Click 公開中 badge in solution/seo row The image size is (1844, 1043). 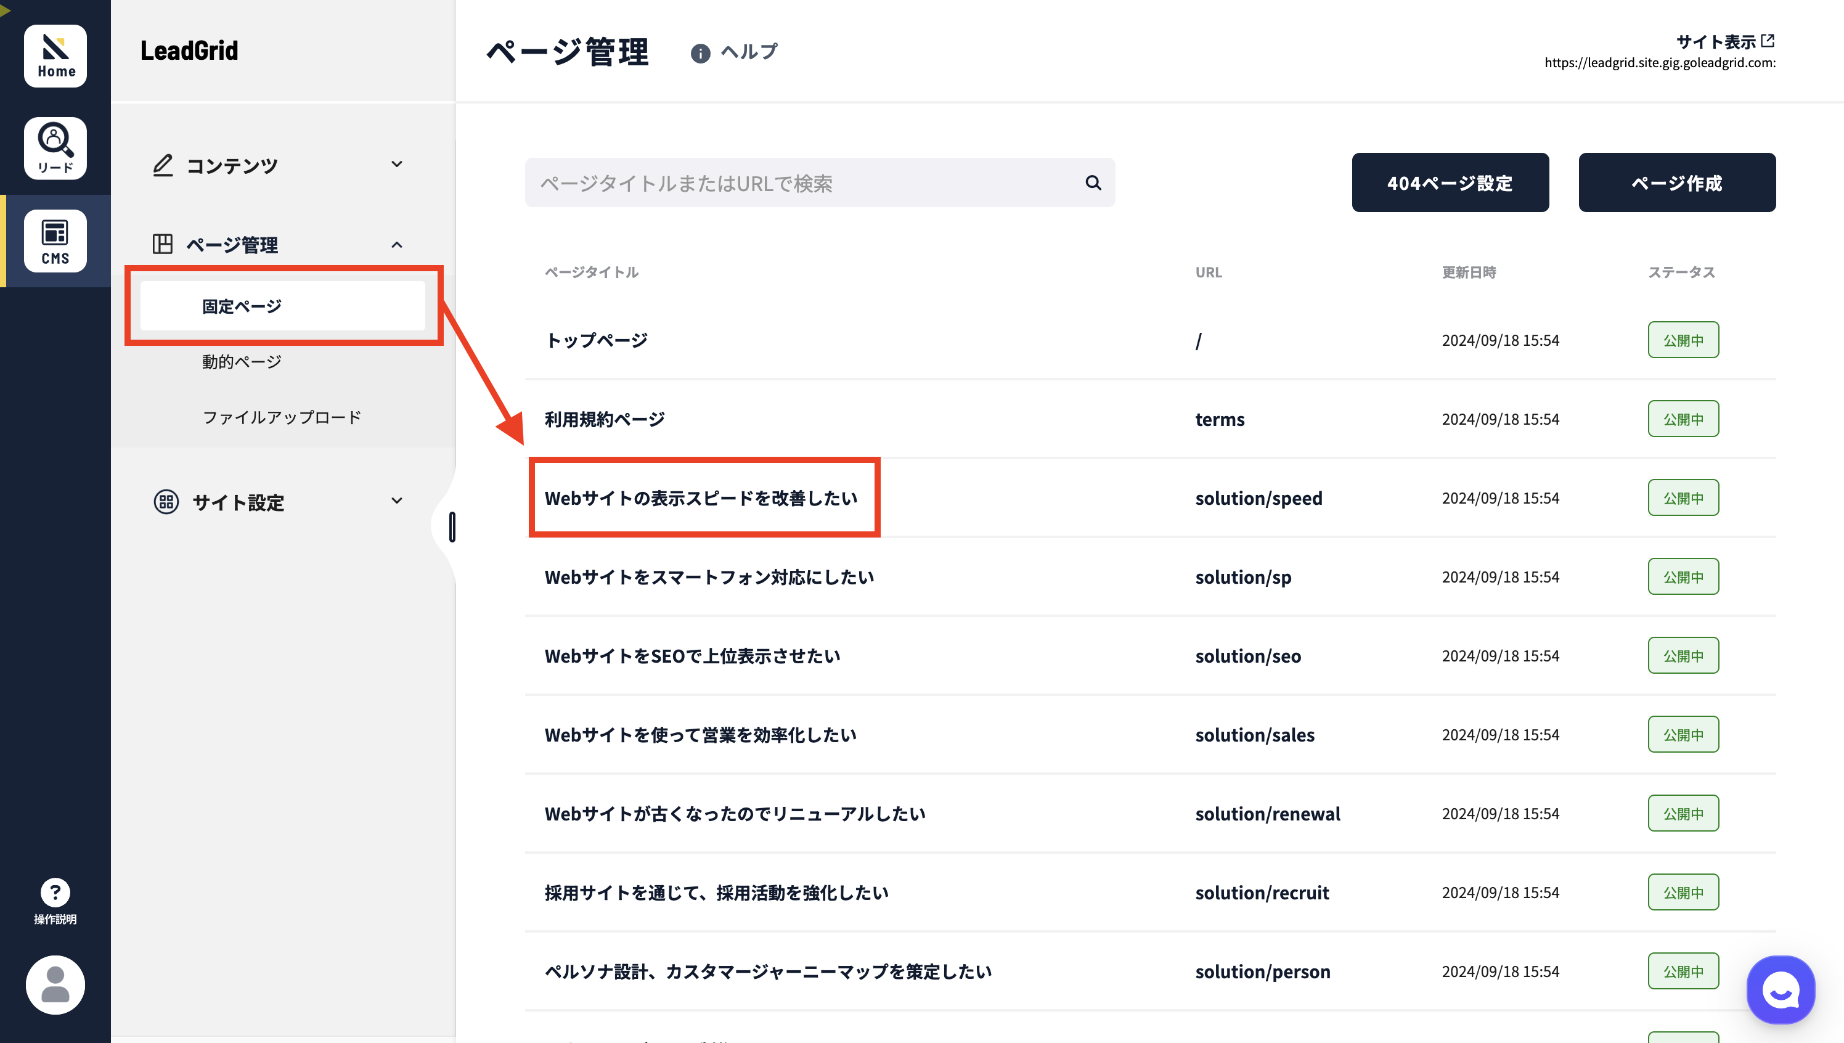1684,655
